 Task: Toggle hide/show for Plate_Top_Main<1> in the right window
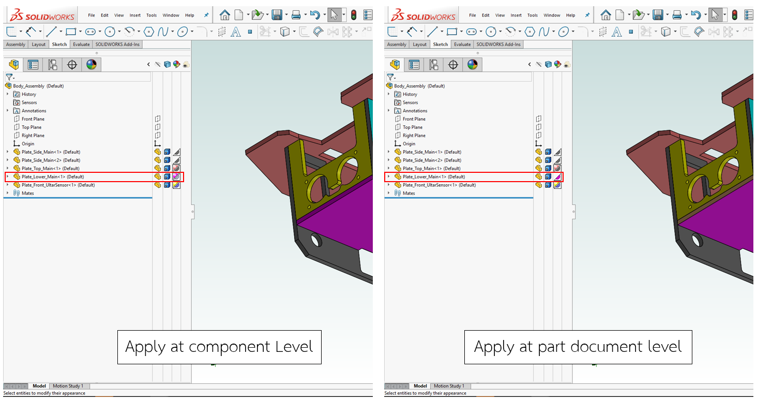[x=539, y=169]
